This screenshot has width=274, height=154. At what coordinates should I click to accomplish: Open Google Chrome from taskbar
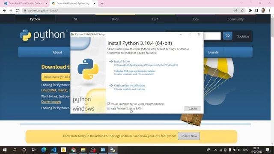[73, 150]
